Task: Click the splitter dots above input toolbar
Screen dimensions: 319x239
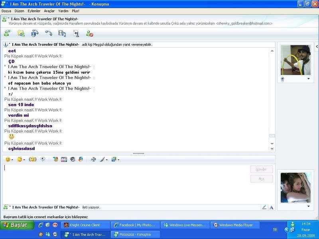Action: coord(138,153)
